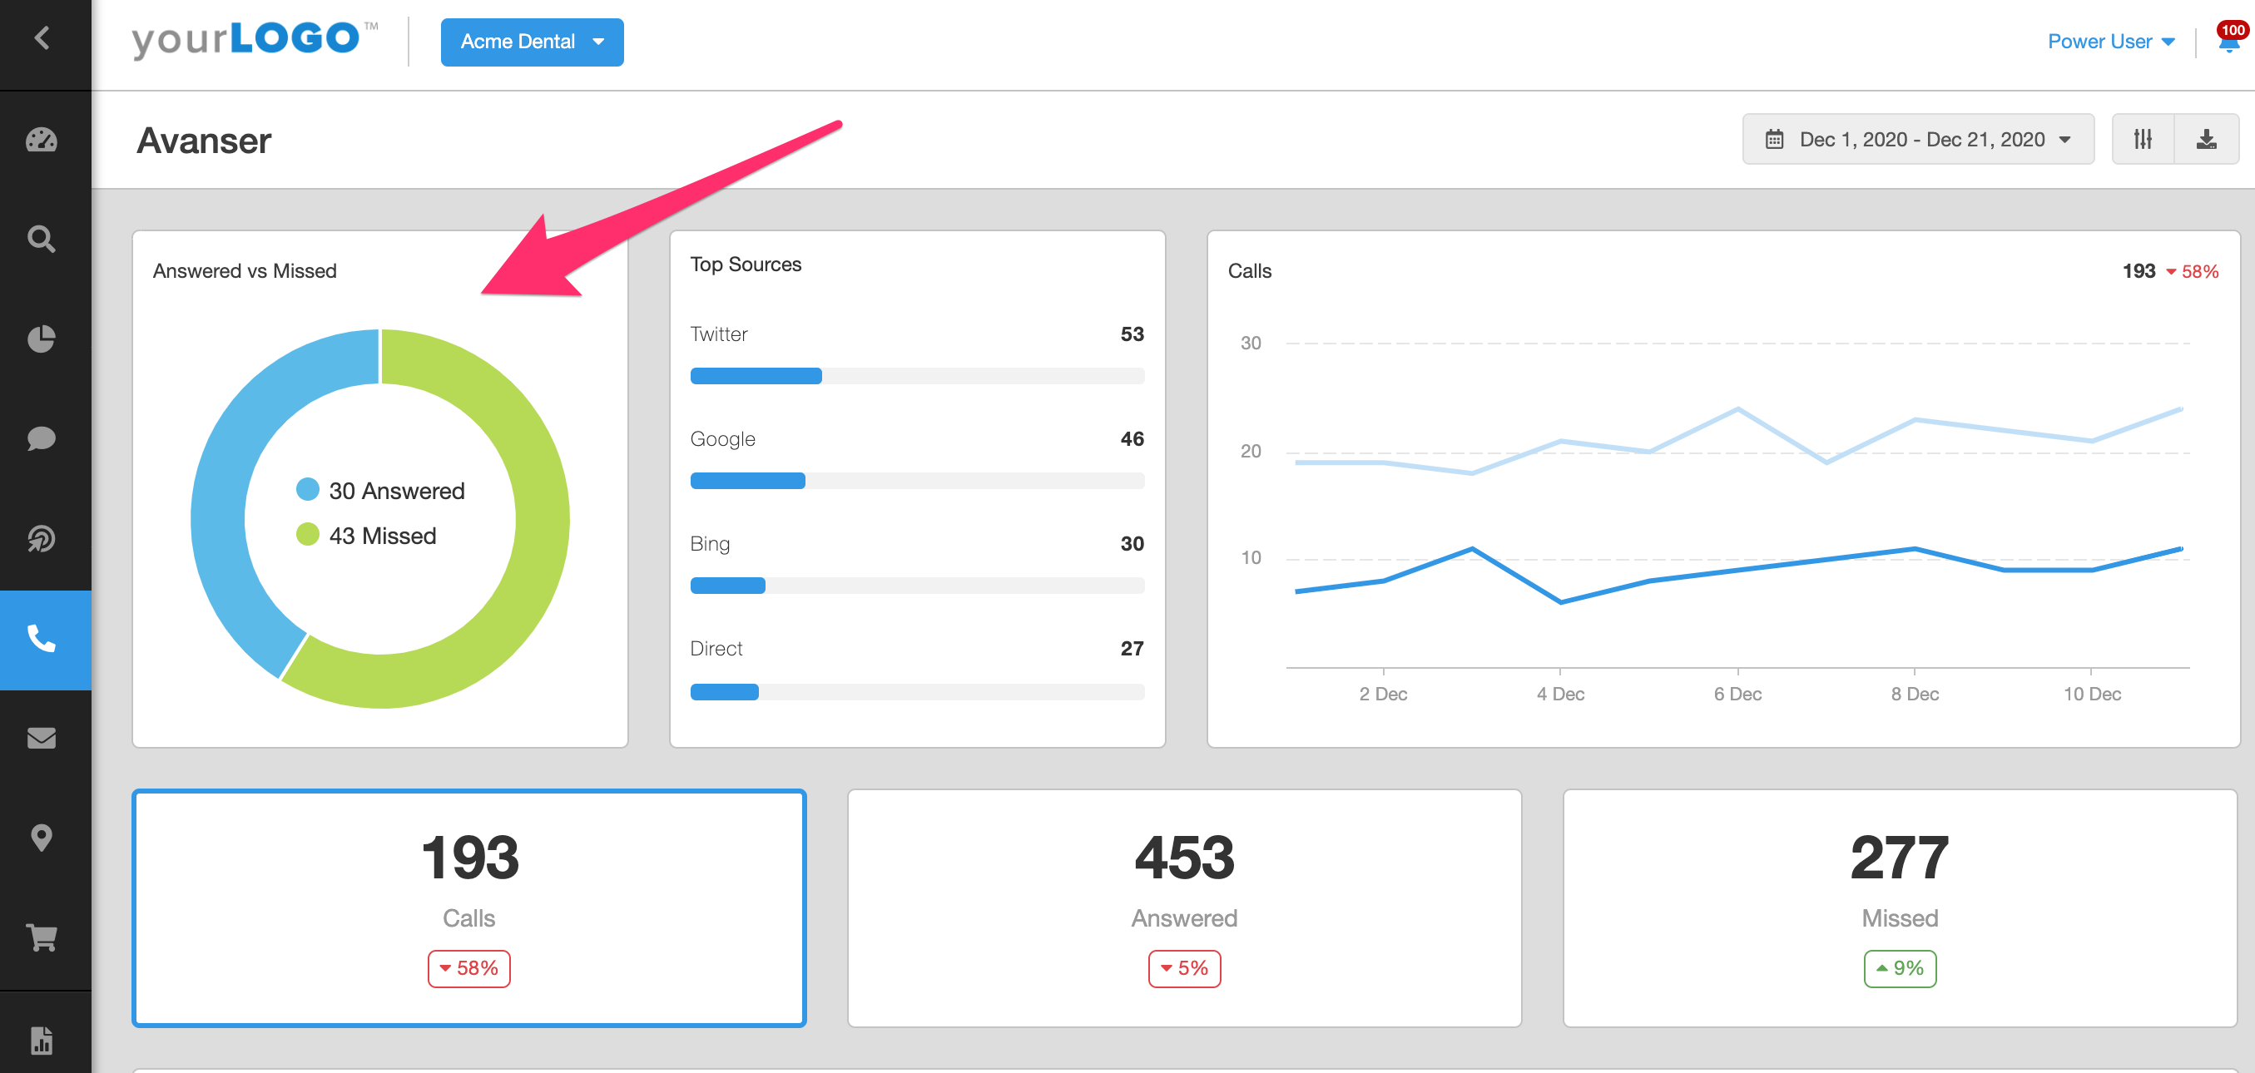
Task: Toggle the Answered legend item in donut
Action: 381,490
